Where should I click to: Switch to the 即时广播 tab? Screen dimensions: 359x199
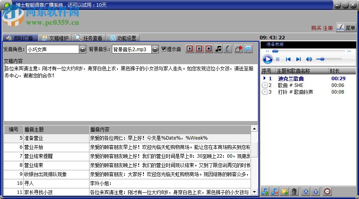coord(20,38)
